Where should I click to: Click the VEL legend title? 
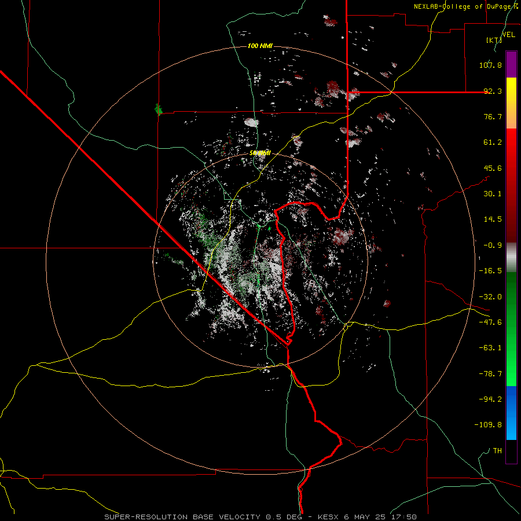tap(508, 35)
